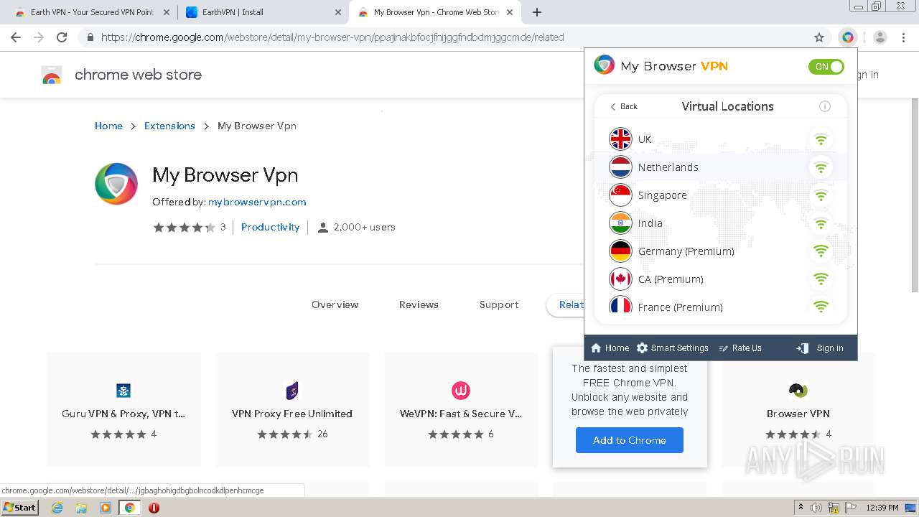This screenshot has height=517, width=919.
Task: Click the Singapore signal strength icon
Action: [821, 195]
